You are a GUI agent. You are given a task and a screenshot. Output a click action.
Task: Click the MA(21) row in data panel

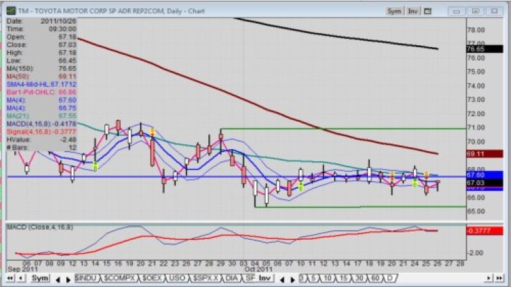point(42,116)
